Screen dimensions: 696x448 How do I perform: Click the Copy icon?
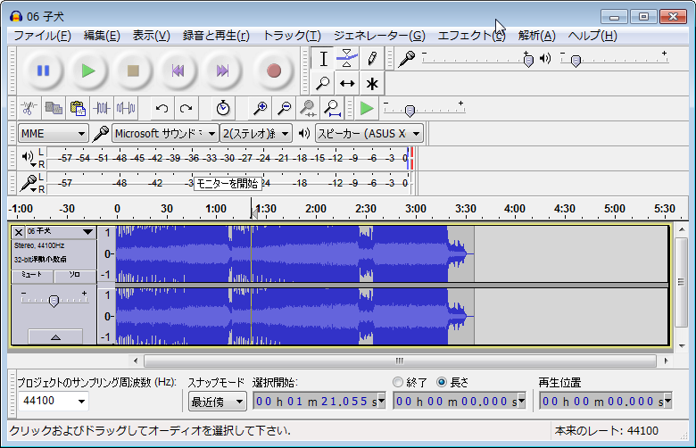coord(54,108)
